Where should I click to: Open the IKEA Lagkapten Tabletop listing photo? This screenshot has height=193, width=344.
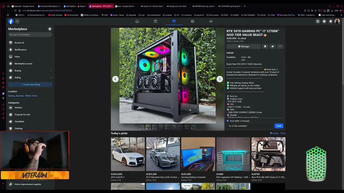click(x=233, y=154)
